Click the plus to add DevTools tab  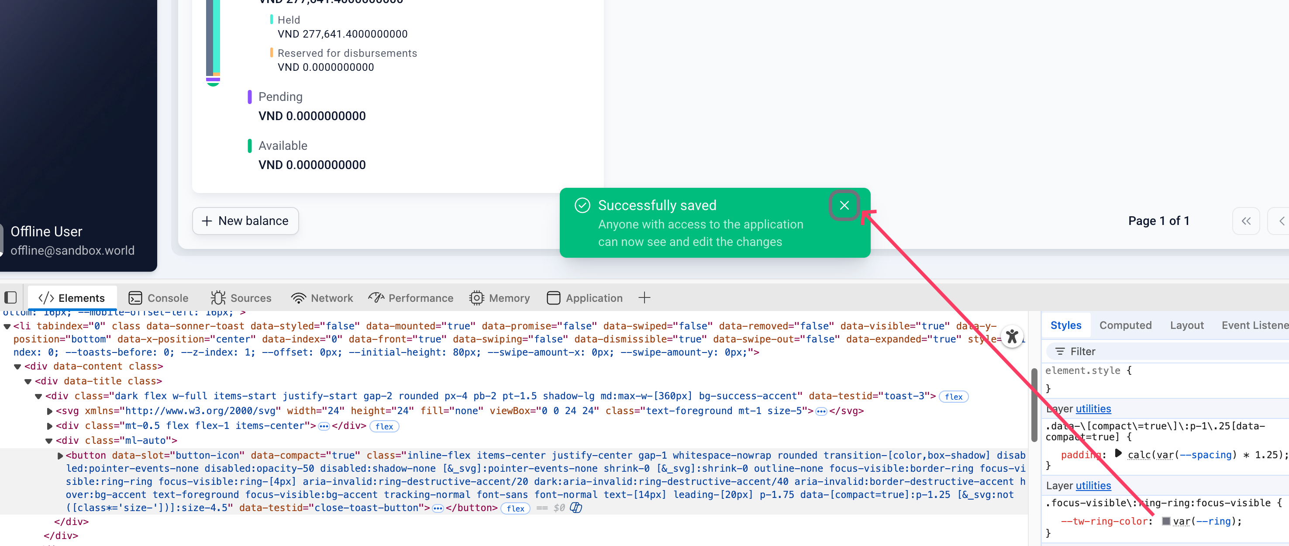(x=644, y=298)
